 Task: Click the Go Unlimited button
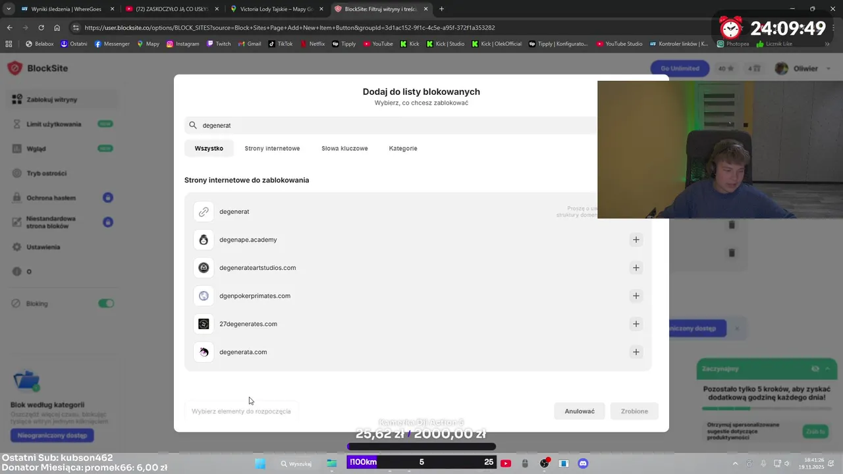tap(680, 68)
